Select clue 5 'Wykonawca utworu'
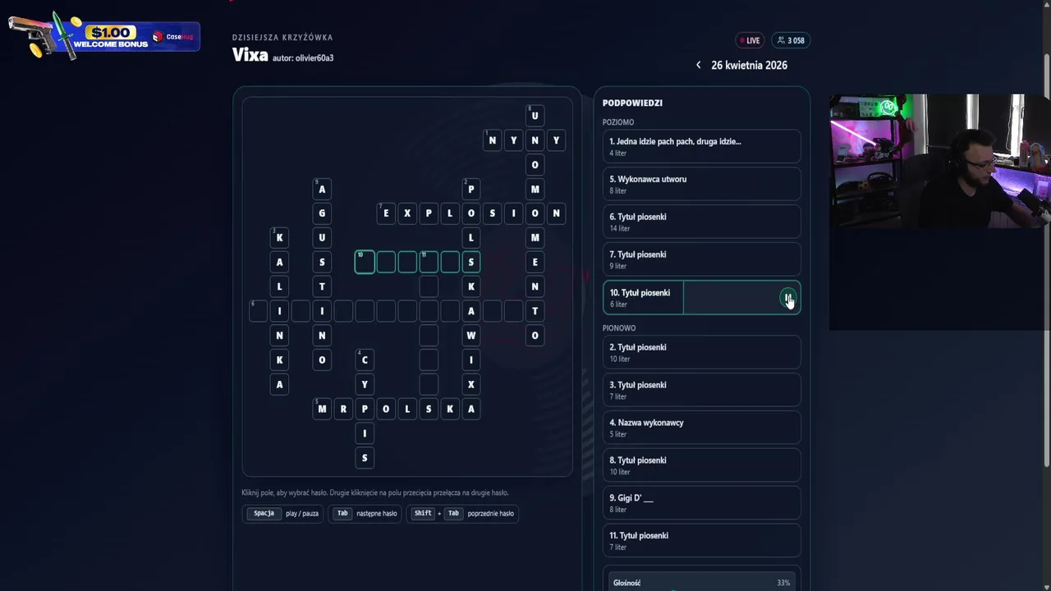The image size is (1051, 591). (701, 184)
